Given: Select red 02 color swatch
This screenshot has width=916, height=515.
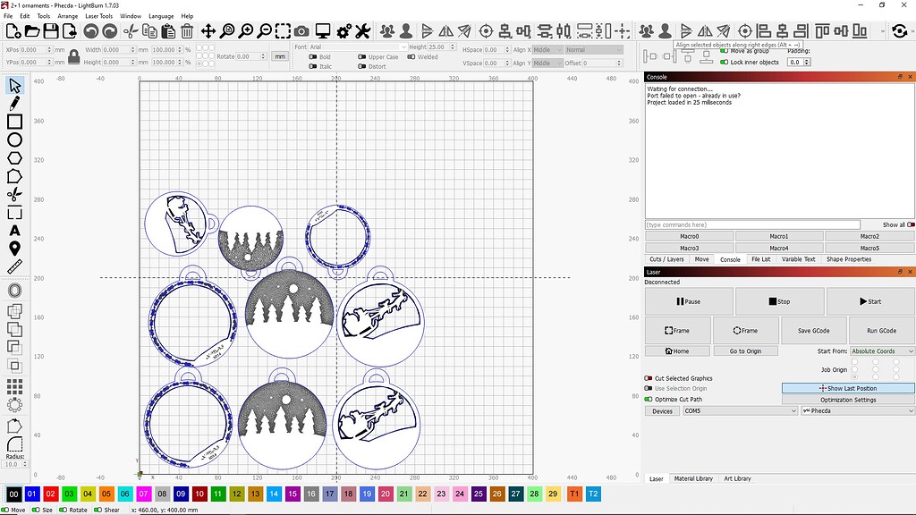Looking at the screenshot, I should click(x=51, y=494).
